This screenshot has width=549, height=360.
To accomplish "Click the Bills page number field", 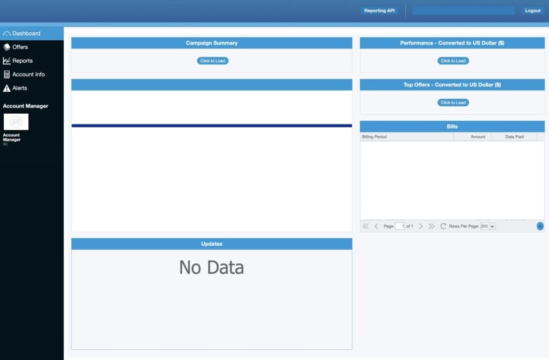I will (399, 226).
